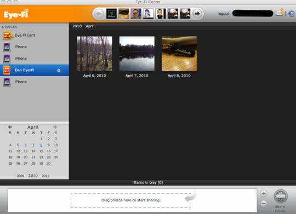This screenshot has width=296, height=214.
Task: Select April 6 in the calendar
Action: (x=25, y=145)
